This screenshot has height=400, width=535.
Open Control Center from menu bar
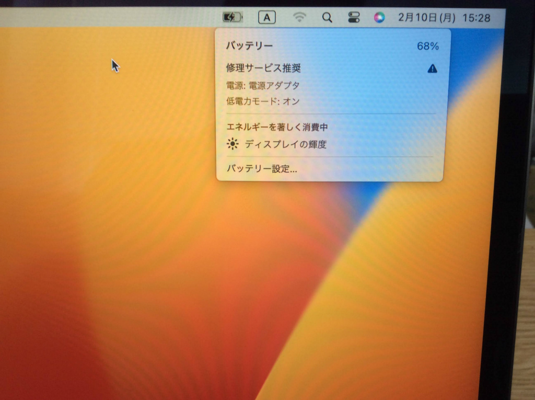pos(354,17)
